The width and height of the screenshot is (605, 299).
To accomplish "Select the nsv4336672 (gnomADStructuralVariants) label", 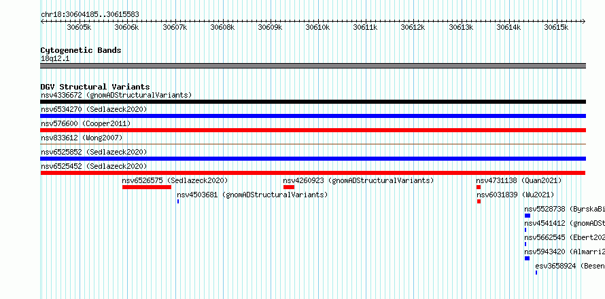I will coord(116,95).
